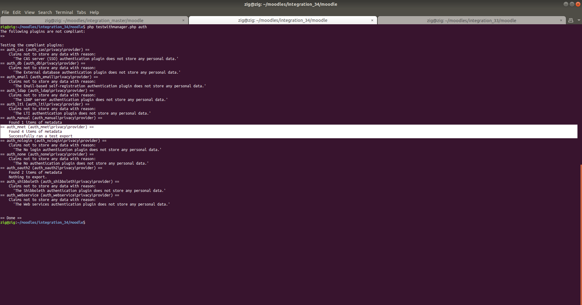Click the auth_manual provider header line
This screenshot has width=582, height=305.
click(51, 118)
